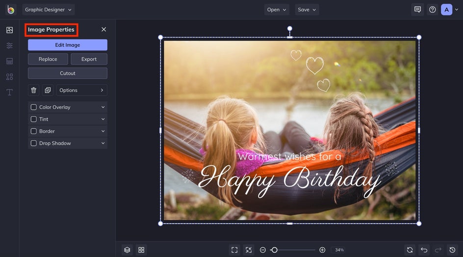Enable the Tint checkbox
This screenshot has width=463, height=257.
pyautogui.click(x=34, y=119)
